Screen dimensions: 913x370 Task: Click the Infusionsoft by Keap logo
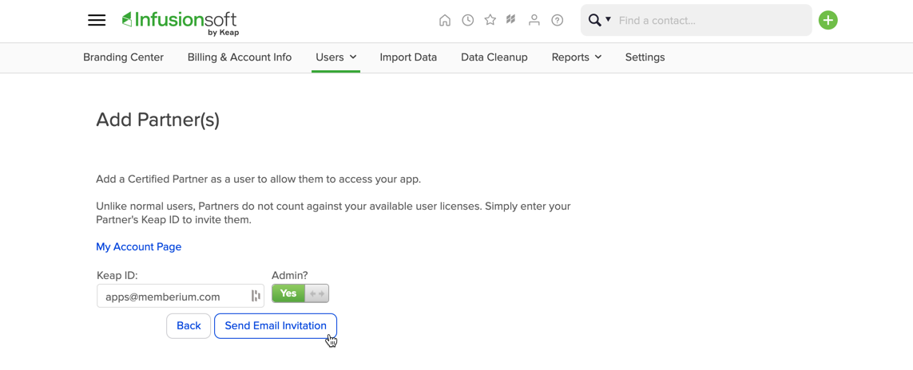(180, 23)
